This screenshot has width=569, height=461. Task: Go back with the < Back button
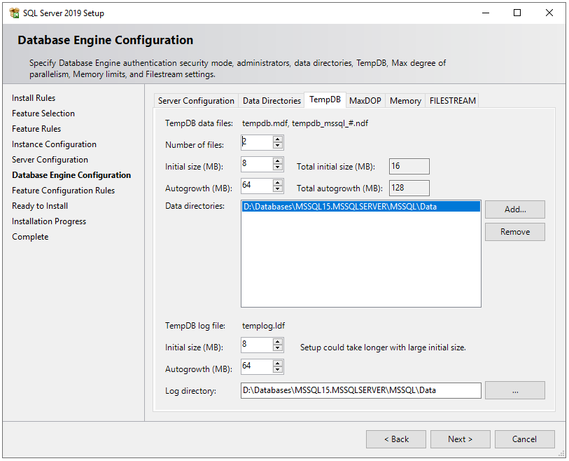pyautogui.click(x=396, y=439)
